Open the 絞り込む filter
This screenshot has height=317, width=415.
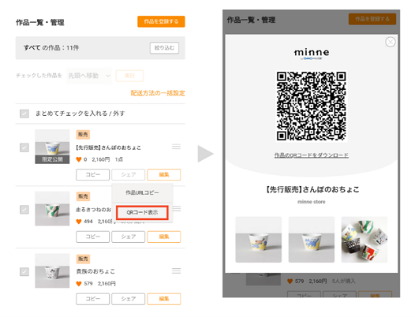point(164,48)
